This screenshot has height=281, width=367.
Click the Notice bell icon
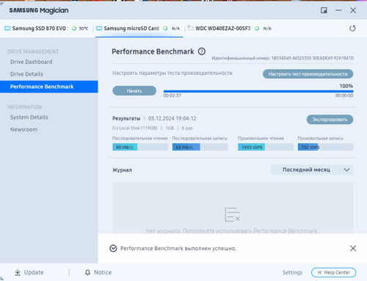pyautogui.click(x=87, y=272)
